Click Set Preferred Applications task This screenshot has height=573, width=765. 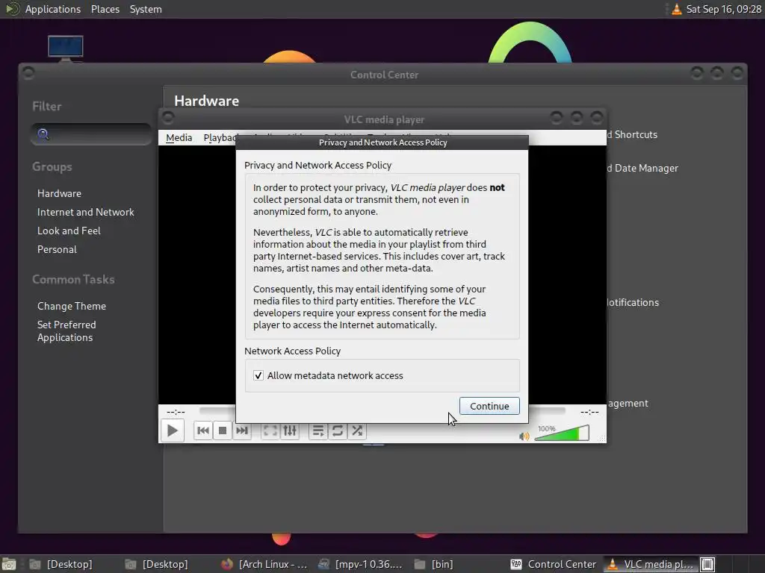(66, 331)
